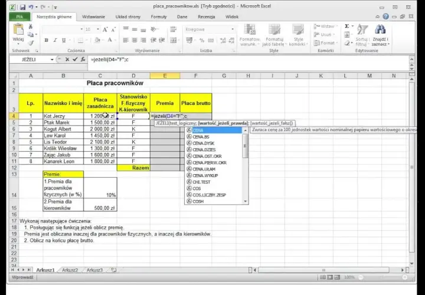Open the Księgowe number format dropdown
The width and height of the screenshot is (425, 295).
tap(233, 29)
